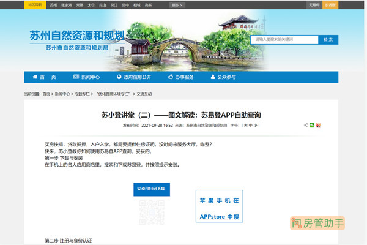Click article title 苏小登讲堂（二）

(181, 115)
